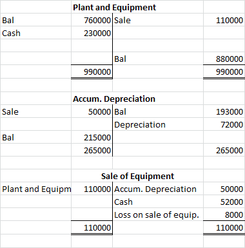The width and height of the screenshot is (245, 248).
Task: Click the Cash label beside 230000
Action: [x=11, y=33]
